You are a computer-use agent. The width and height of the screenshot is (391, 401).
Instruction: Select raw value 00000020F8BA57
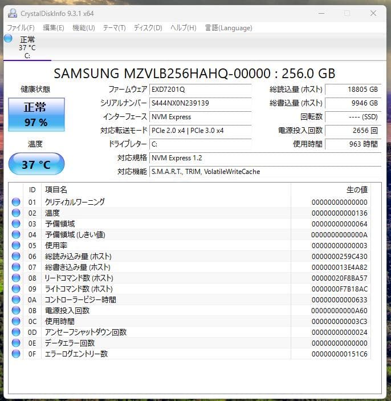click(x=339, y=278)
